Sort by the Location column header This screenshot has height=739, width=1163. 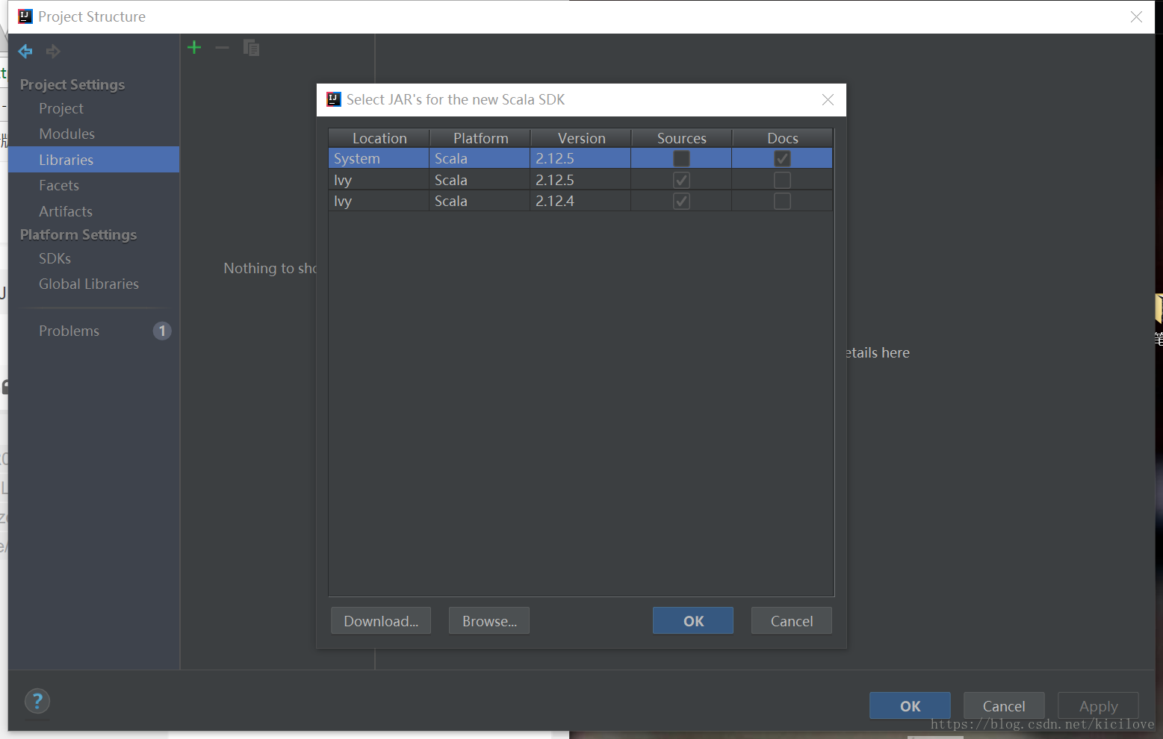click(x=379, y=138)
